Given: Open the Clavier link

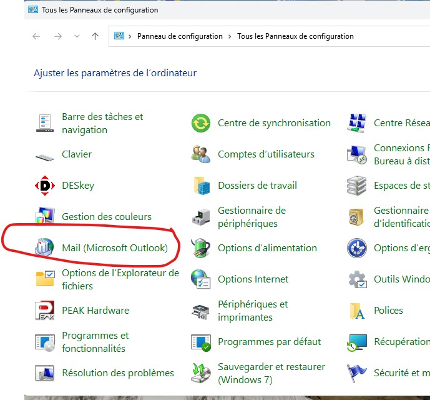Looking at the screenshot, I should click(x=77, y=154).
